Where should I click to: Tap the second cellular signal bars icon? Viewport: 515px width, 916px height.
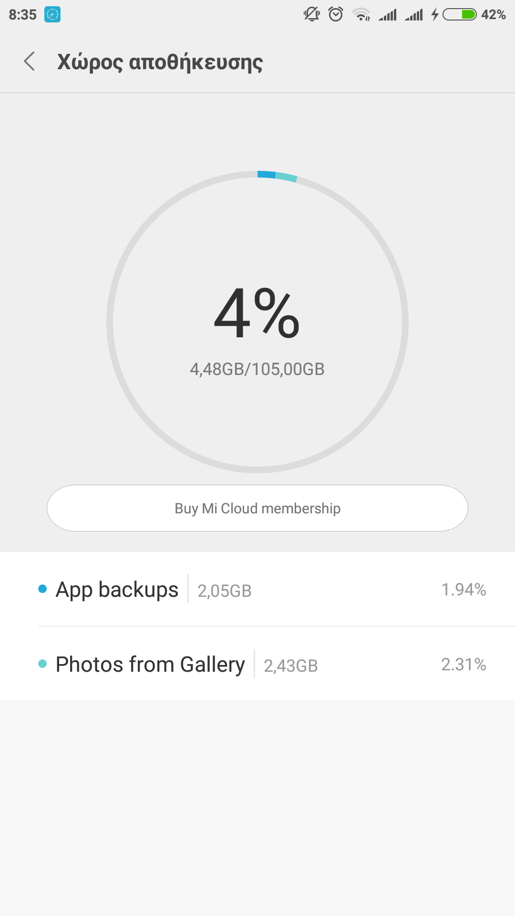tap(414, 15)
